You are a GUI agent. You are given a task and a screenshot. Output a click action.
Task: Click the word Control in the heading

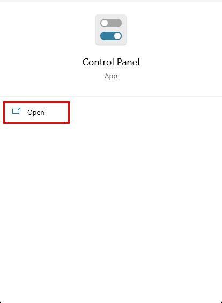[x=98, y=62]
